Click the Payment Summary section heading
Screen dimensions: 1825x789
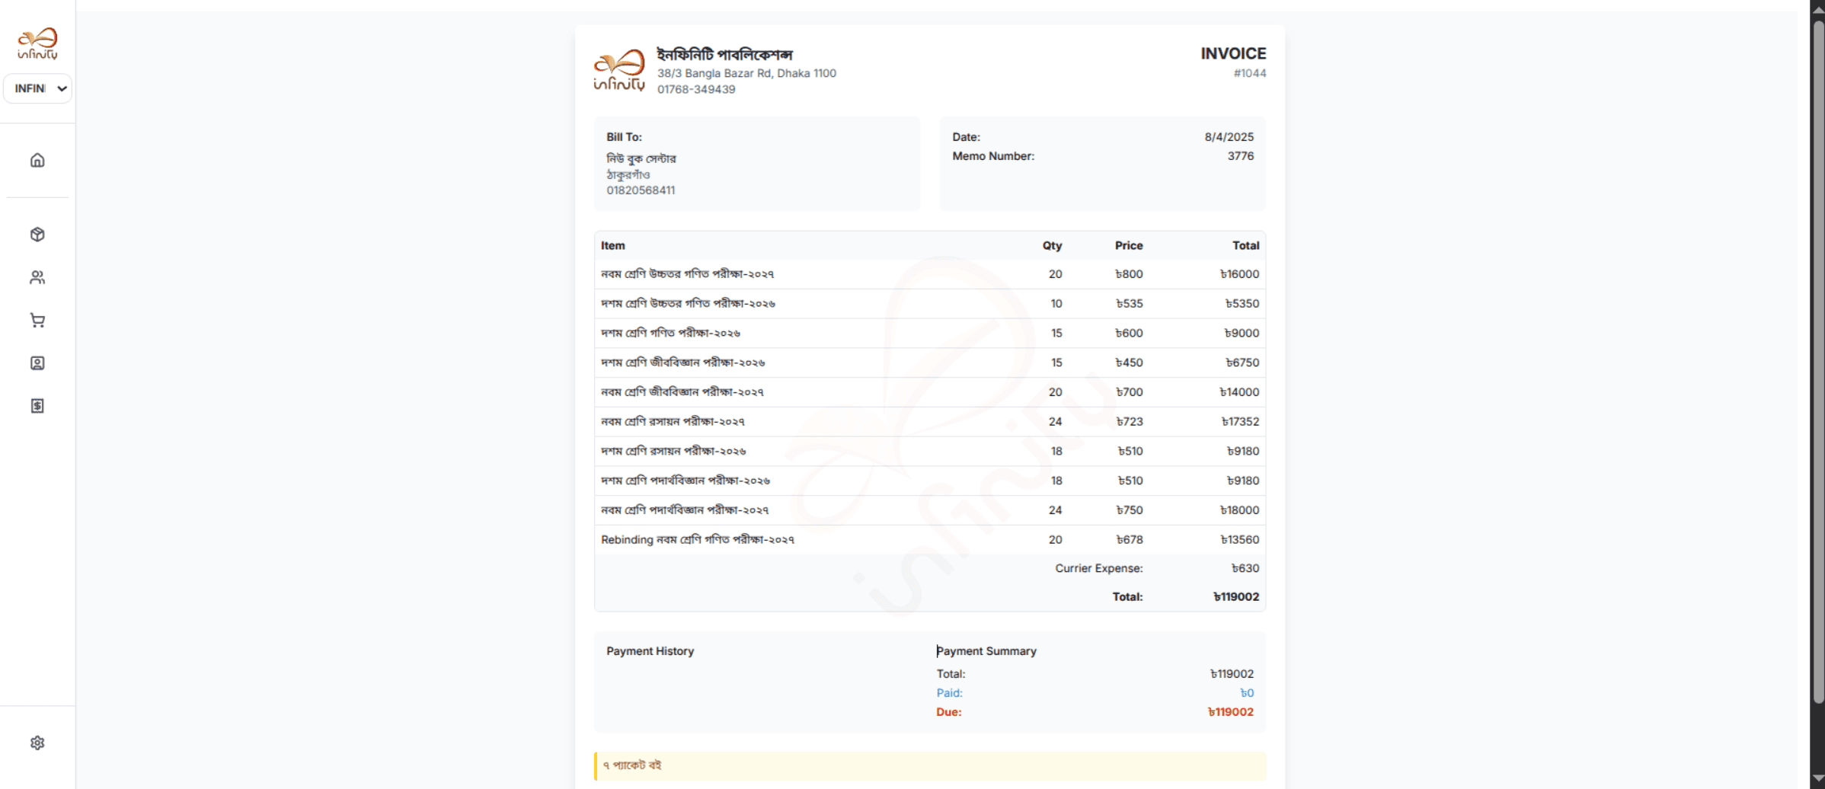(986, 650)
